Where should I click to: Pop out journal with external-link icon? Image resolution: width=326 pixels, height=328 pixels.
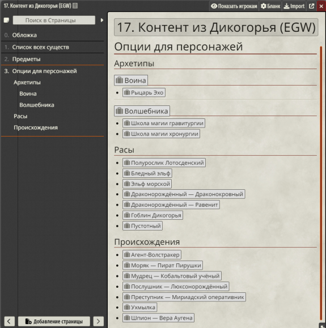(x=311, y=6)
